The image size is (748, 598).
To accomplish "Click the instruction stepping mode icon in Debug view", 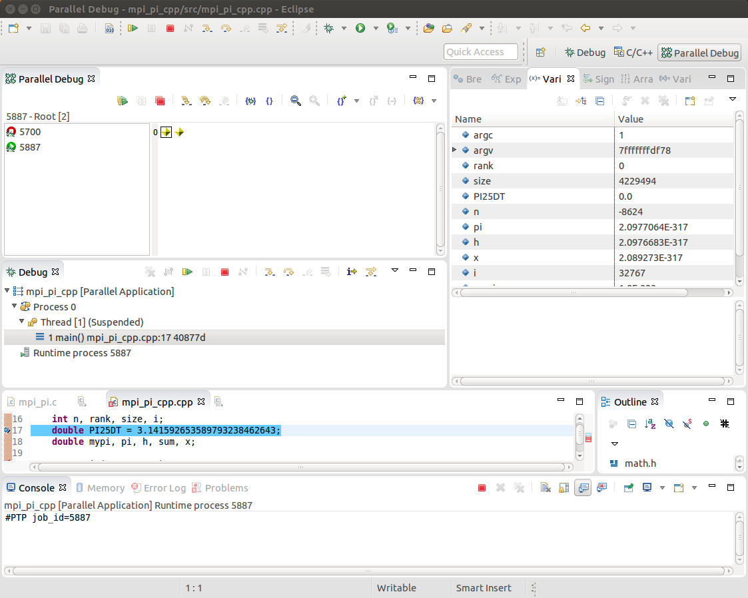I will [x=352, y=272].
